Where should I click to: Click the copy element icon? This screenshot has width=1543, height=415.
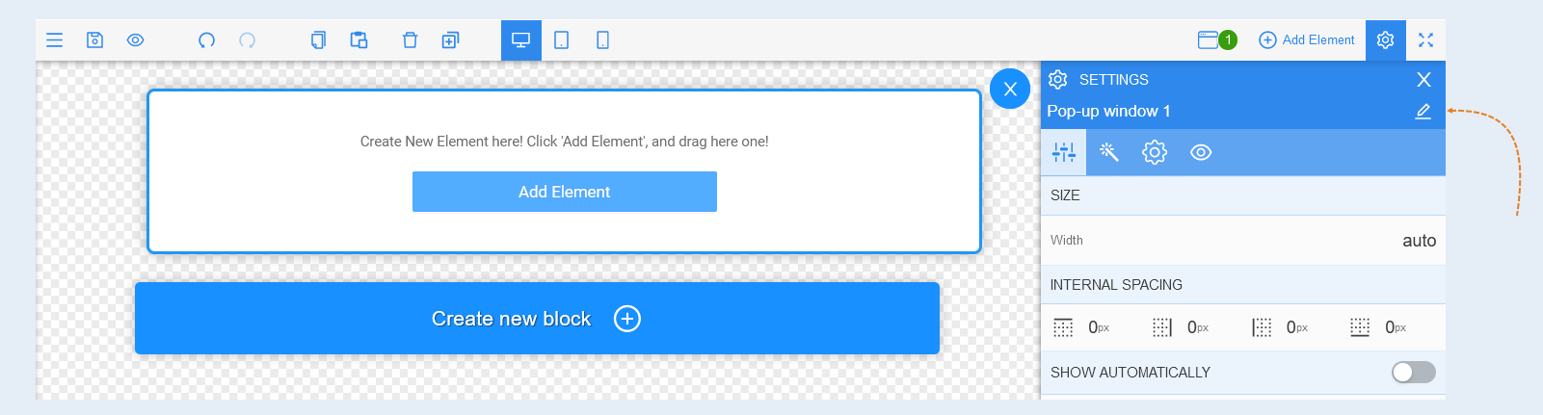point(318,40)
